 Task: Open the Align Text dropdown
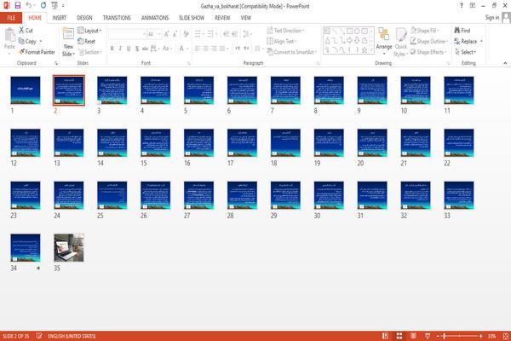click(x=282, y=41)
